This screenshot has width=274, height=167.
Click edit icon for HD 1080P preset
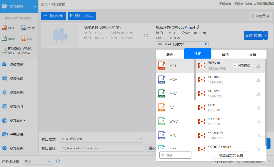(257, 80)
